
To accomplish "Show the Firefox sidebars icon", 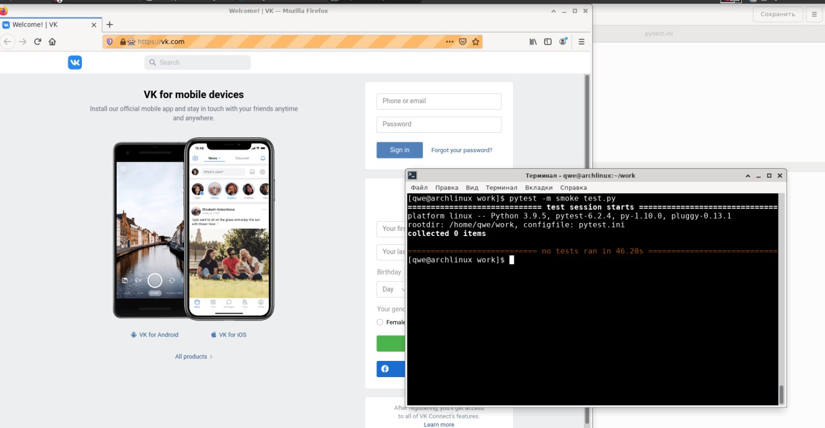I will coord(548,41).
